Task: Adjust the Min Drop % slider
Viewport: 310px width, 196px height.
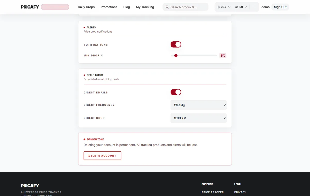Action: [x=194, y=55]
